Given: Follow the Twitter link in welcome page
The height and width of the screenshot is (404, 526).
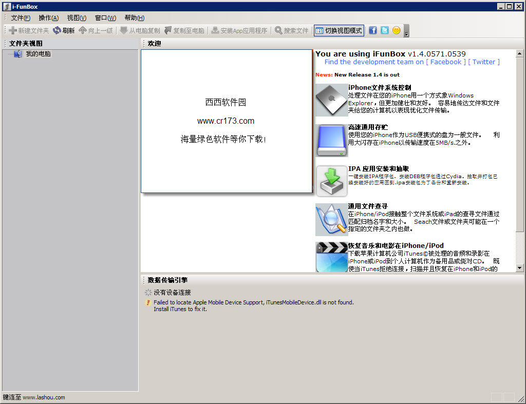Looking at the screenshot, I should pyautogui.click(x=484, y=62).
